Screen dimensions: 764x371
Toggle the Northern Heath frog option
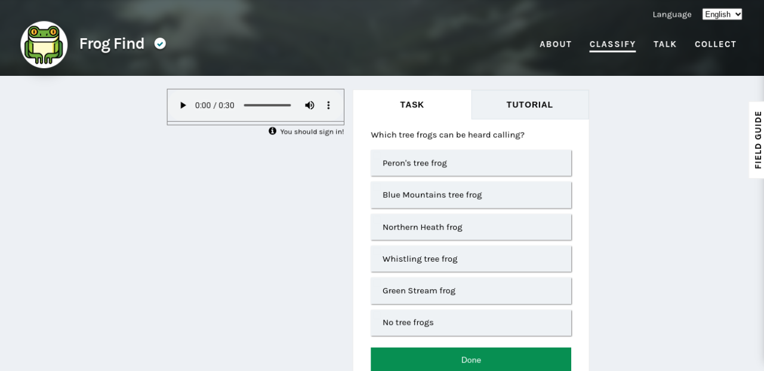[470, 227]
